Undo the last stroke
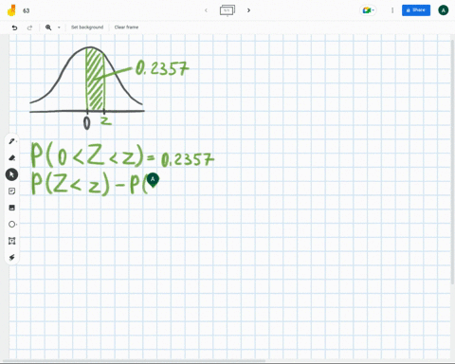 tap(14, 27)
